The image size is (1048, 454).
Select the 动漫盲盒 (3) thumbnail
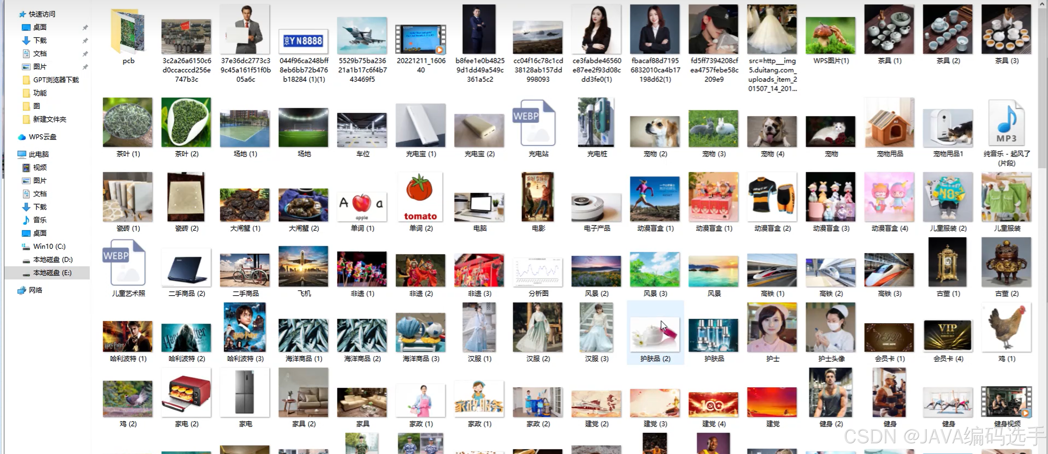[831, 197]
